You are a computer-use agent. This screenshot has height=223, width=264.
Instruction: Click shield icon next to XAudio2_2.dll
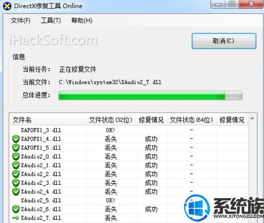click(x=16, y=174)
